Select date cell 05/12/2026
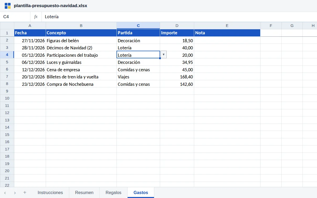 30,55
